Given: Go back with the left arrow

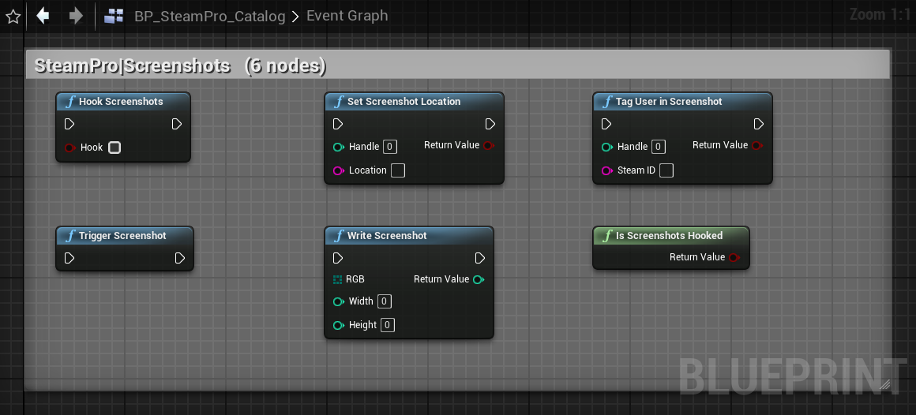Looking at the screenshot, I should 43,16.
